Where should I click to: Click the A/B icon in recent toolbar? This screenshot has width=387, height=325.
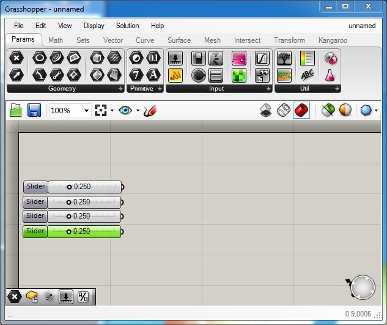point(83,297)
